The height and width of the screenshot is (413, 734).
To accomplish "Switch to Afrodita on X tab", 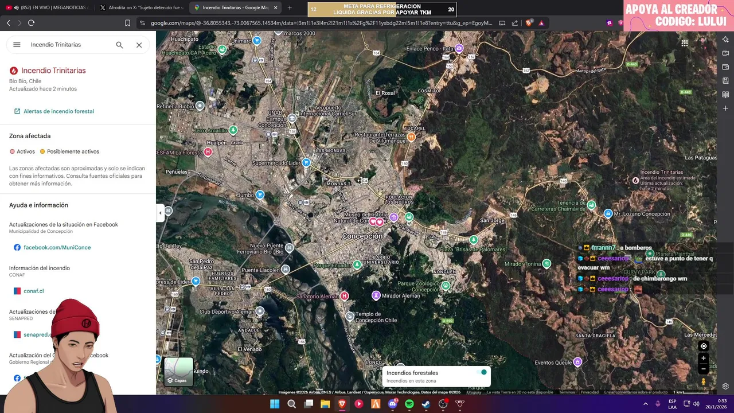I will click(140, 8).
